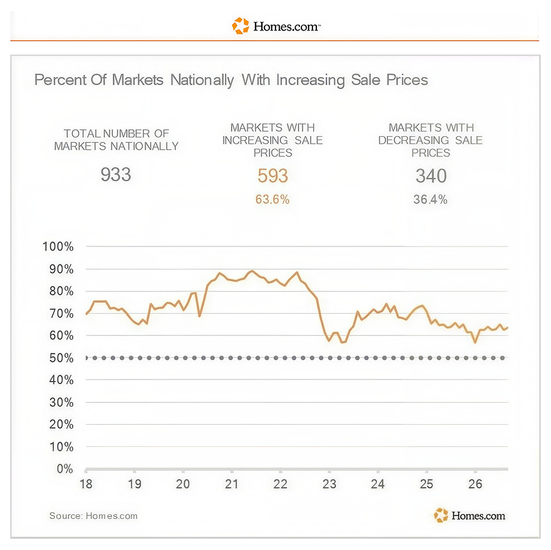Click the Homes.com logo icon at top
The width and height of the screenshot is (551, 550).
pos(240,26)
